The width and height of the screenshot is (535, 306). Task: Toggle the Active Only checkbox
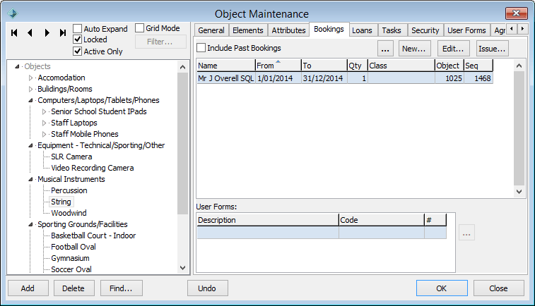[78, 51]
